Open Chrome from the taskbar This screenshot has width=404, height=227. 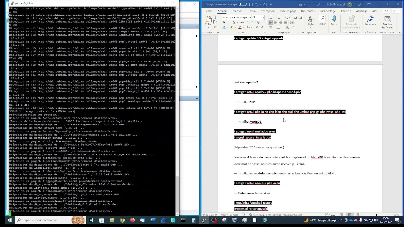[122, 220]
